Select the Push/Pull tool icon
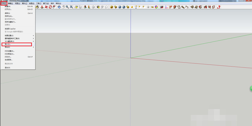 [x=42, y=7]
